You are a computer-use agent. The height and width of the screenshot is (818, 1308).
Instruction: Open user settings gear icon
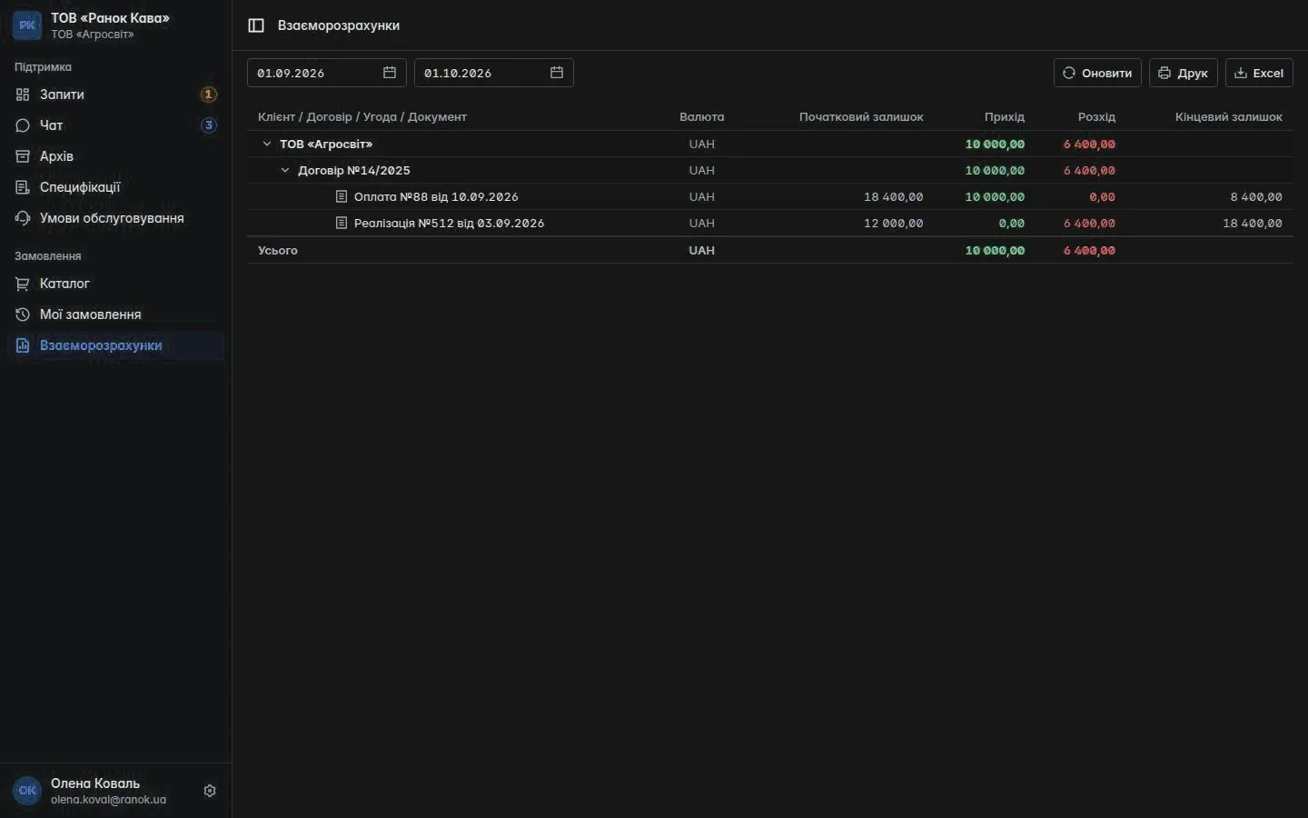[x=210, y=791]
